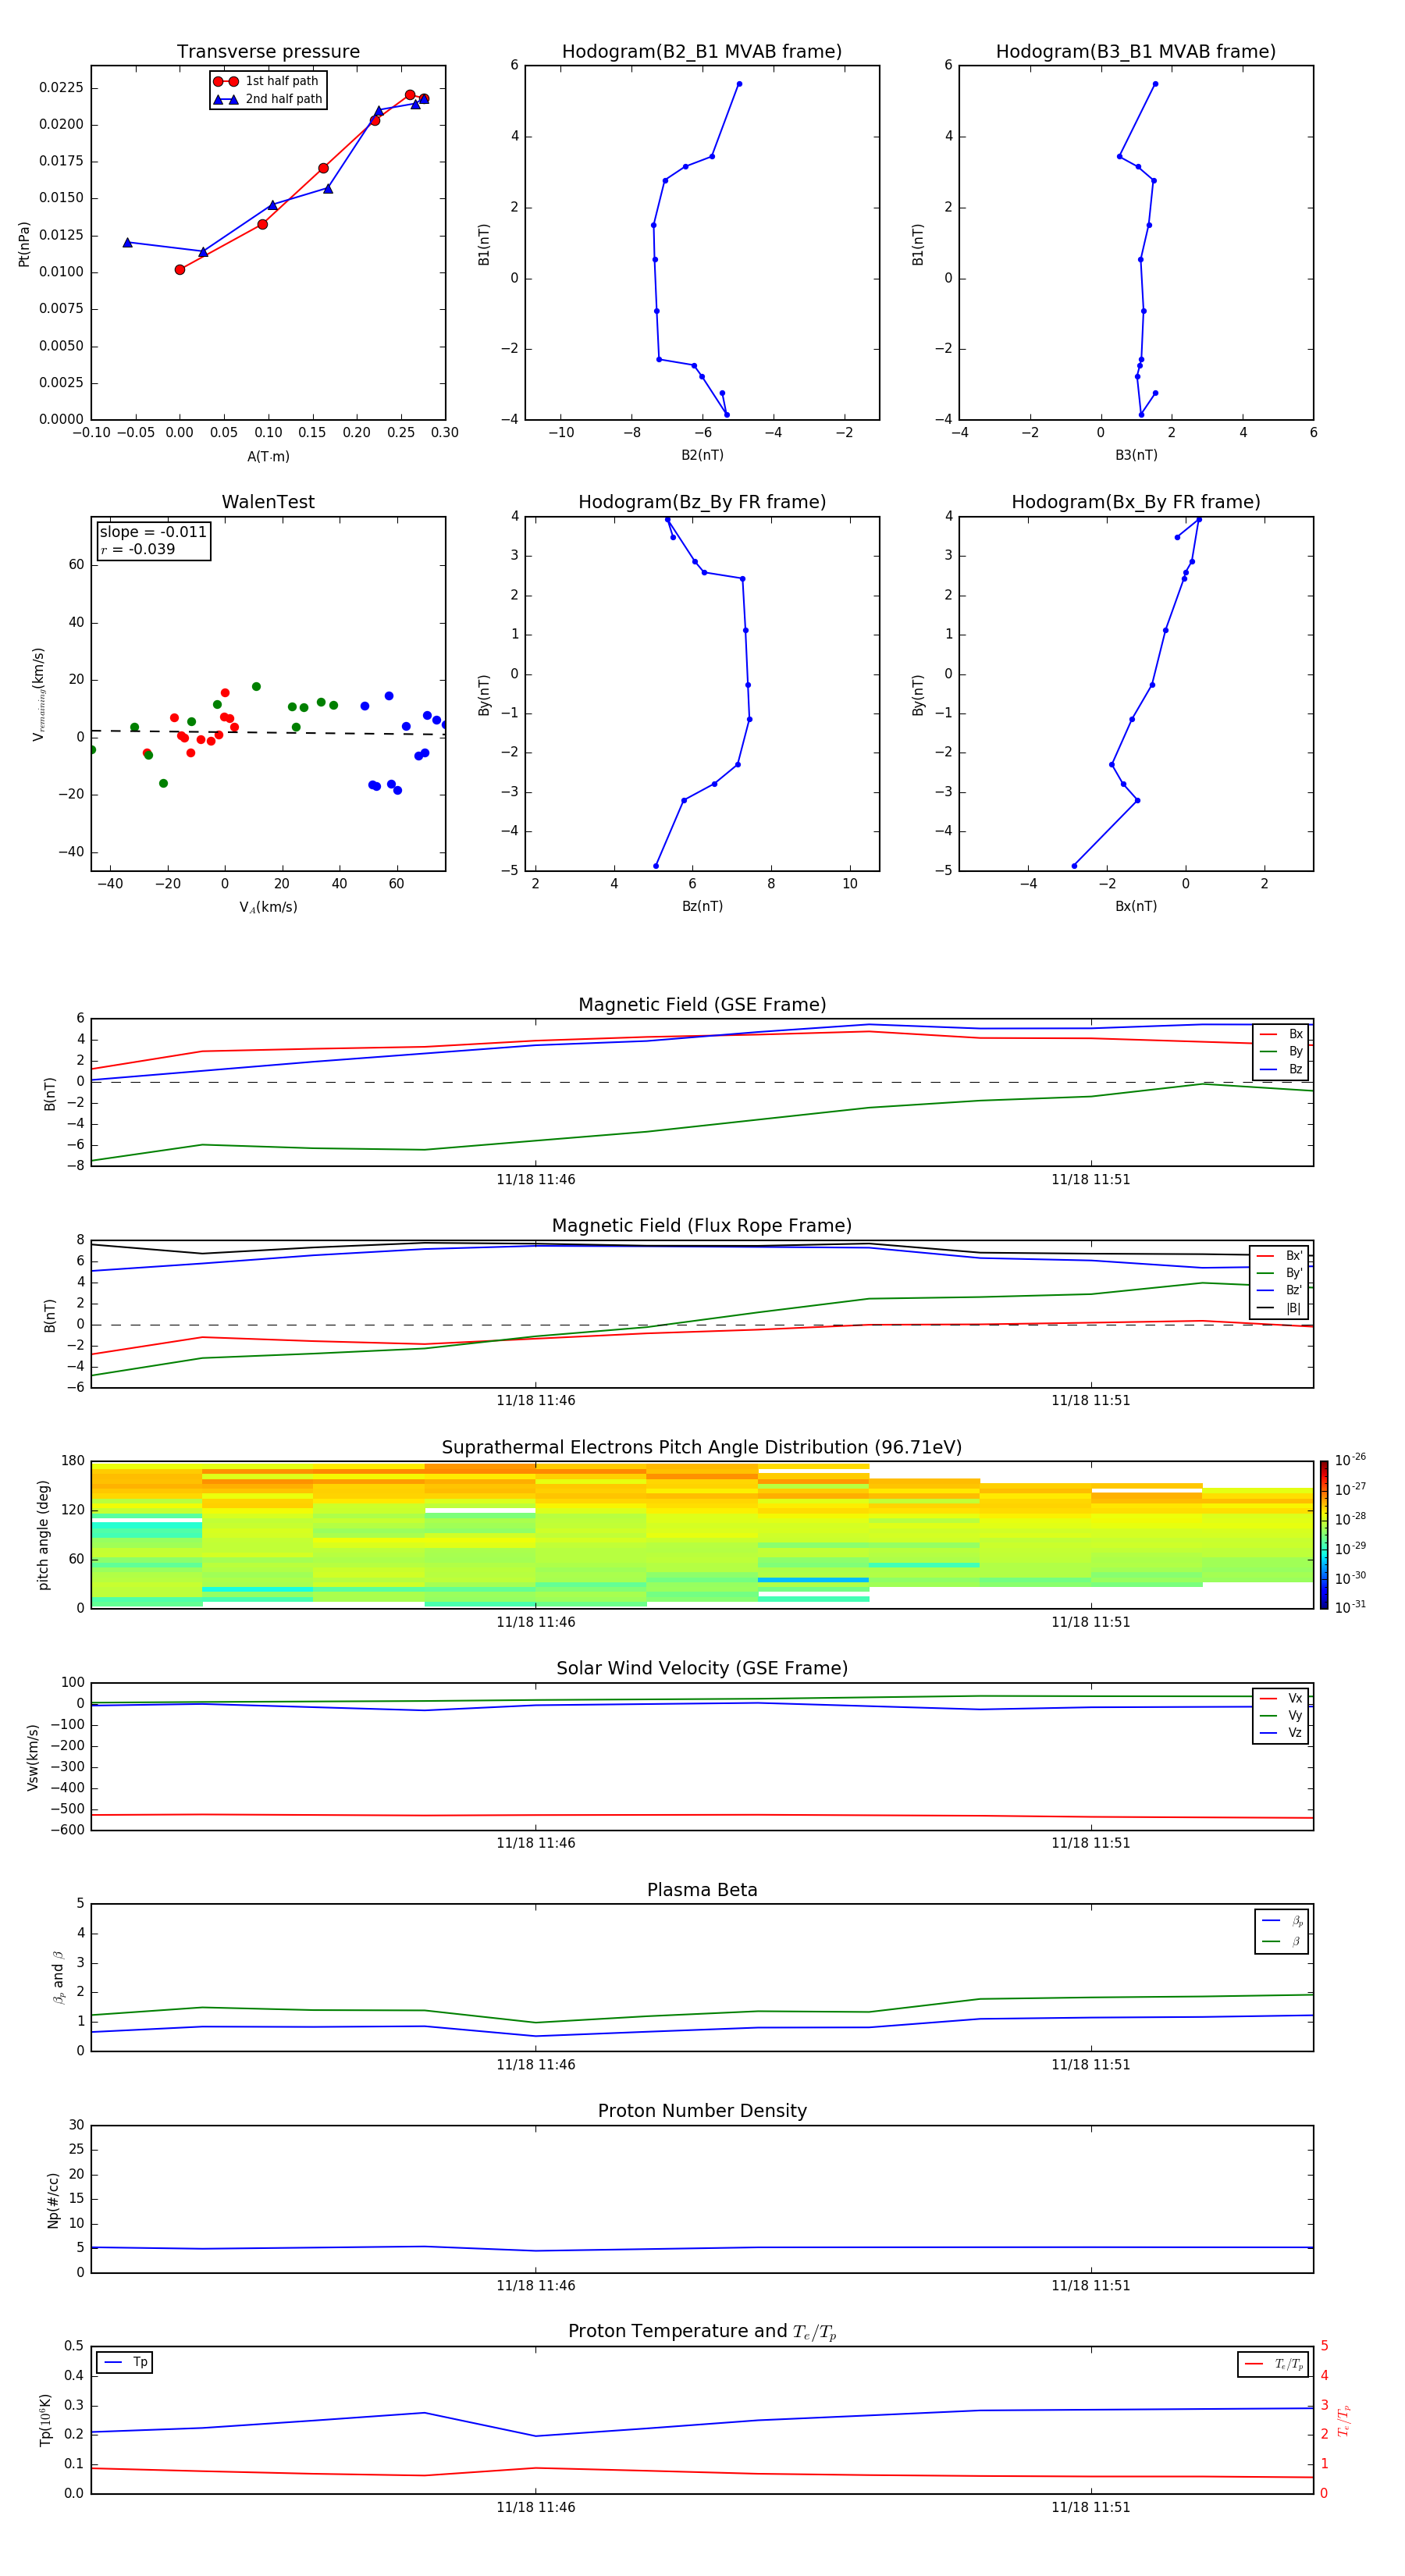Click the 'WalenTest' plot title
Viewport: 1405px width, 2576px height.
268,502
